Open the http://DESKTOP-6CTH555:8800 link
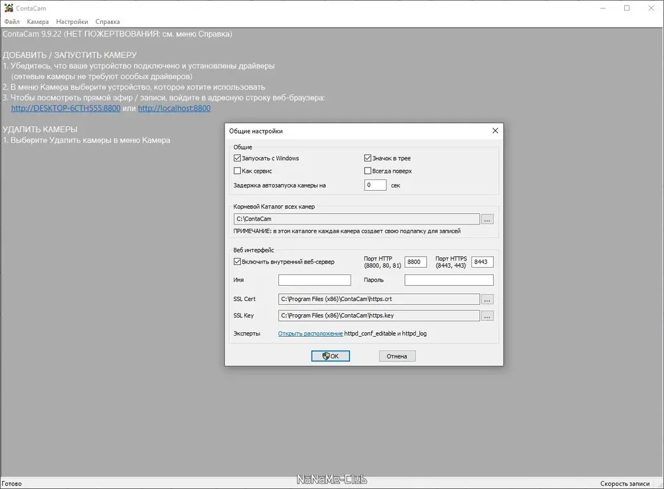Image resolution: width=664 pixels, height=489 pixels. pos(66,108)
